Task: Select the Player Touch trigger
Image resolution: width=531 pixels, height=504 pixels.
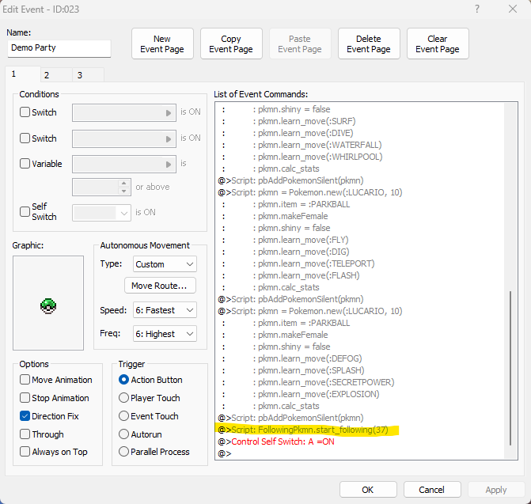Action: tap(123, 398)
